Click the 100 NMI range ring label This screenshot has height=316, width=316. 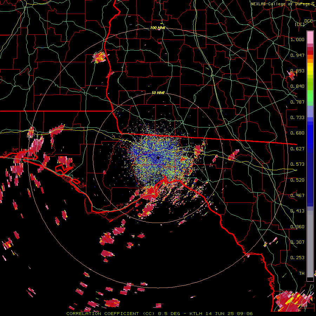tap(158, 28)
